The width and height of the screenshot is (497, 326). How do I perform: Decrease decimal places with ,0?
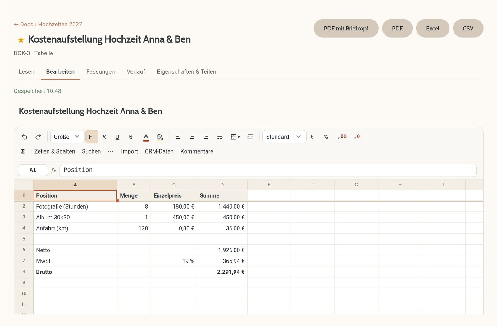pos(357,137)
